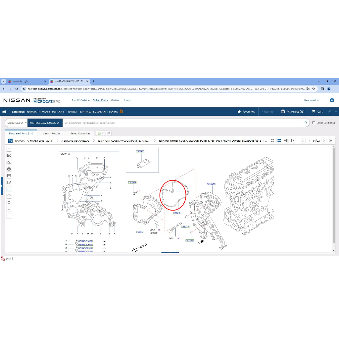Screen dimensions: 339x339
Task: Open Active Jobs (15)
Action: (293, 112)
